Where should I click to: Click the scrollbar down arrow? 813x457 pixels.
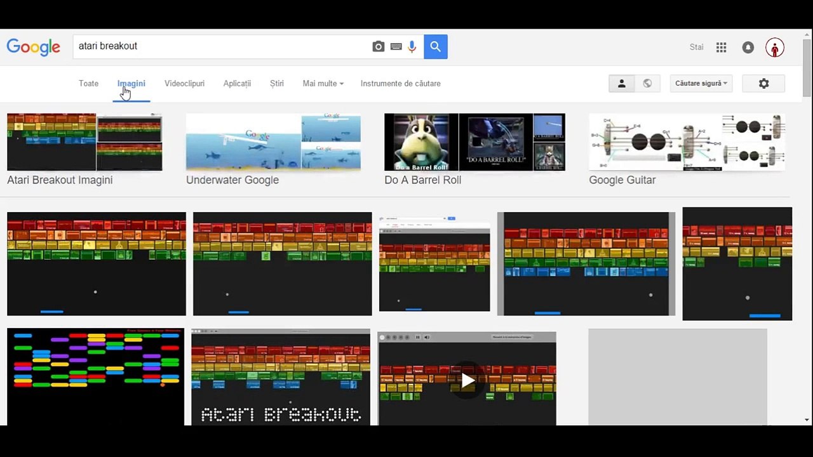[807, 420]
